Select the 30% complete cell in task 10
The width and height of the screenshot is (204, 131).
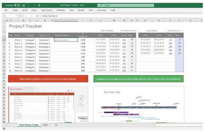click(x=83, y=71)
